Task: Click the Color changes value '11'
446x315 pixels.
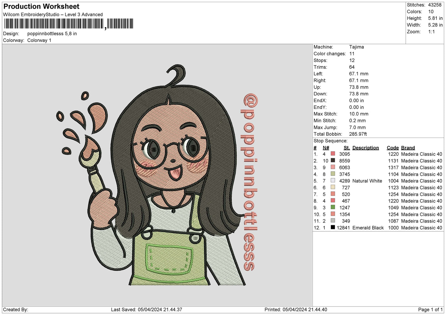Action: click(352, 54)
